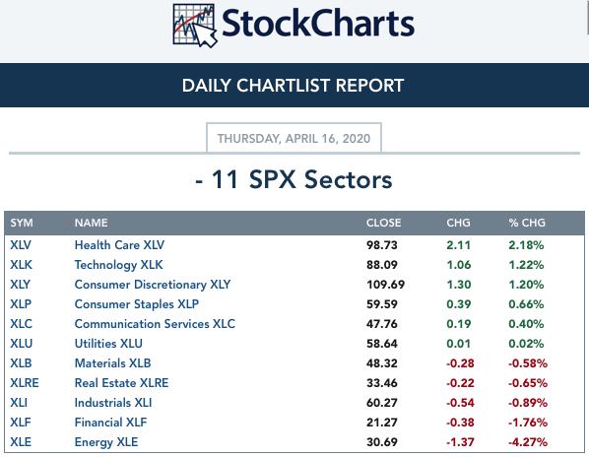589x457 pixels.
Task: Open Utilities XLU chart link
Action: (x=108, y=344)
